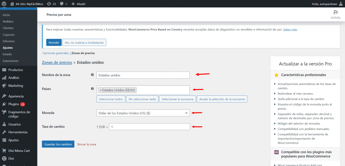The image size is (345, 166).
Task: Click the help icon next to Nombre de la zona
Action: coord(92,75)
